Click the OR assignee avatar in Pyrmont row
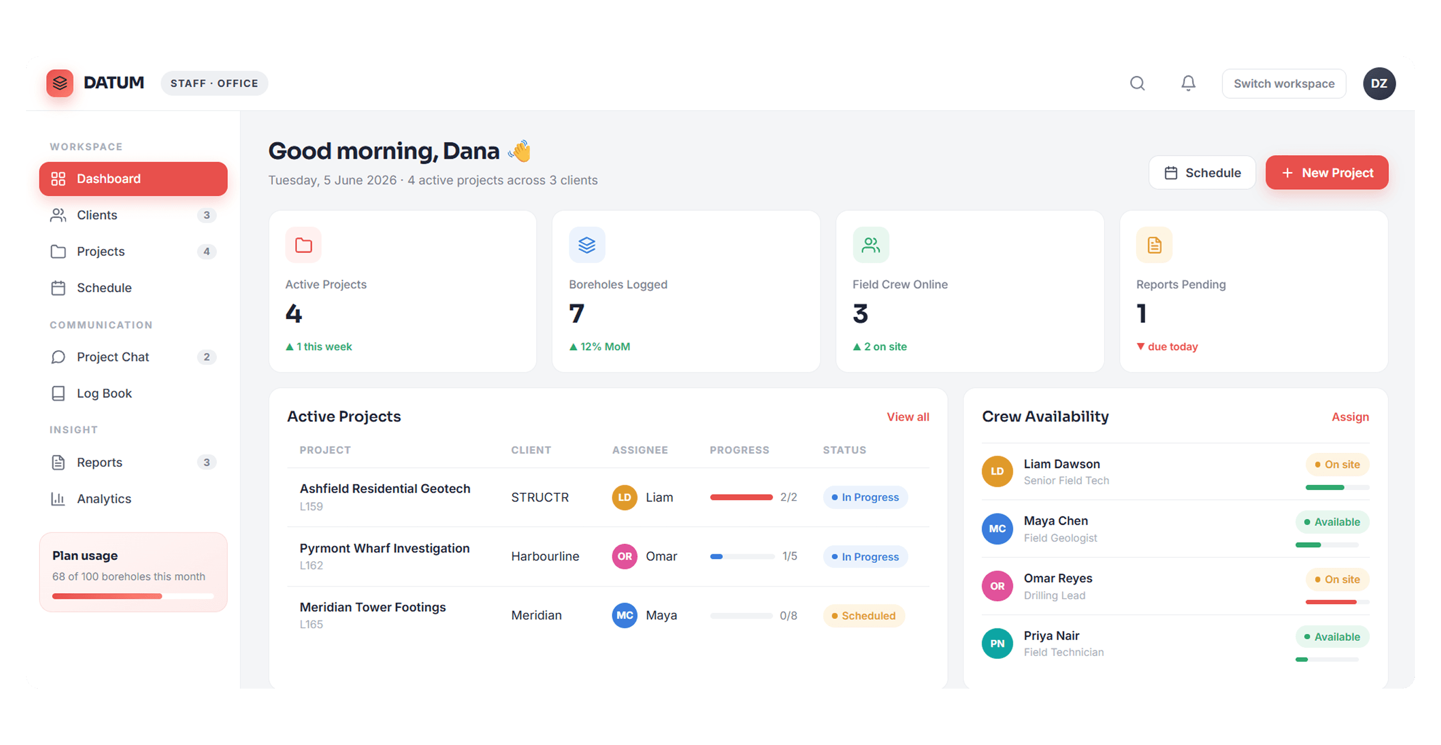The height and width of the screenshot is (745, 1441). [624, 557]
